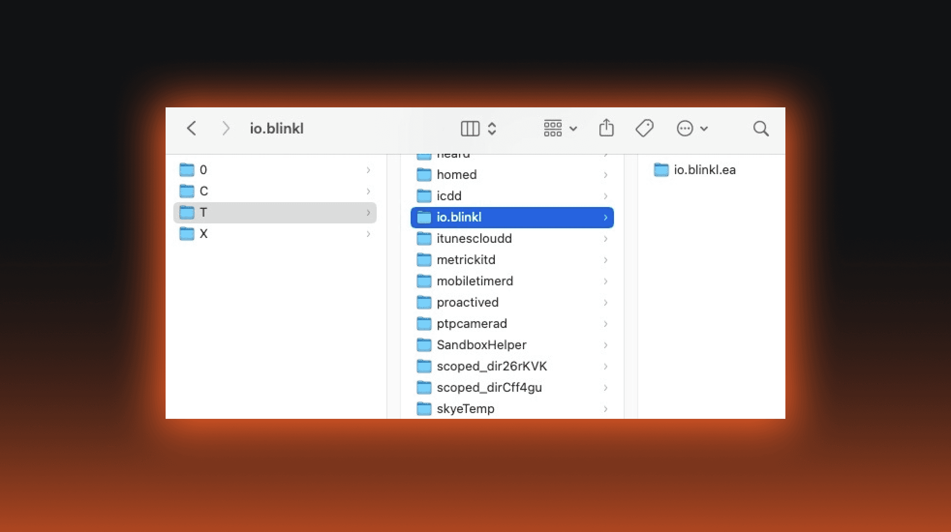This screenshot has height=532, width=951.
Task: Click the Share icon
Action: click(x=607, y=128)
